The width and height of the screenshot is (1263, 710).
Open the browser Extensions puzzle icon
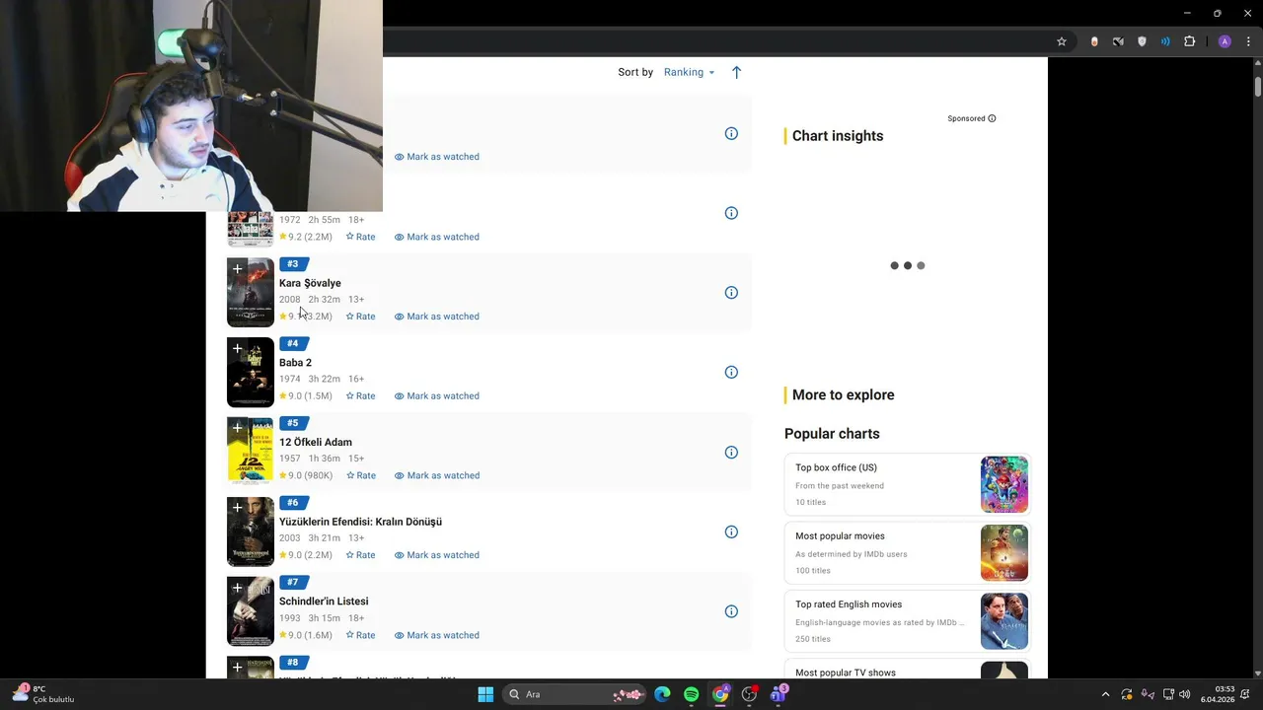pyautogui.click(x=1189, y=41)
